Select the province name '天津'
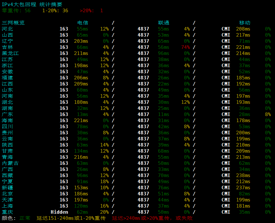The image size is (275, 223). click(7, 200)
